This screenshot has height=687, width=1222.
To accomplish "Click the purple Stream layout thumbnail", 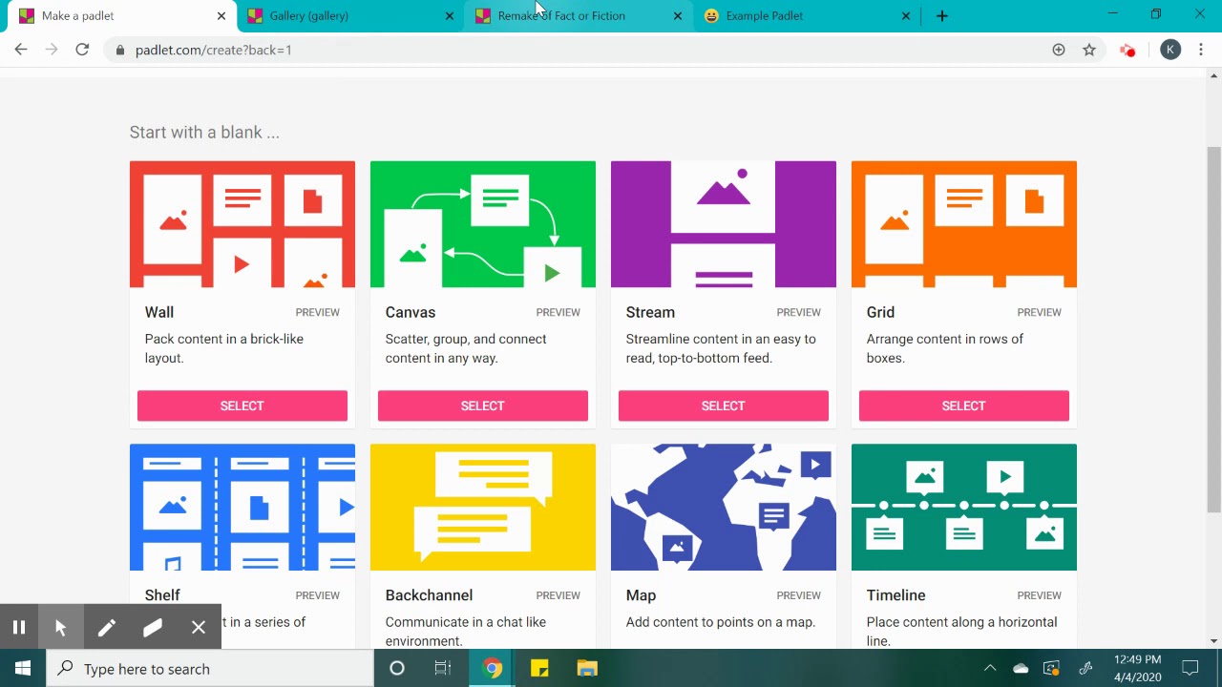I will click(x=724, y=224).
